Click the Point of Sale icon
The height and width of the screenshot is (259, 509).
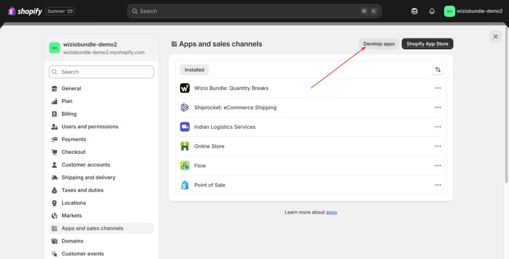185,185
